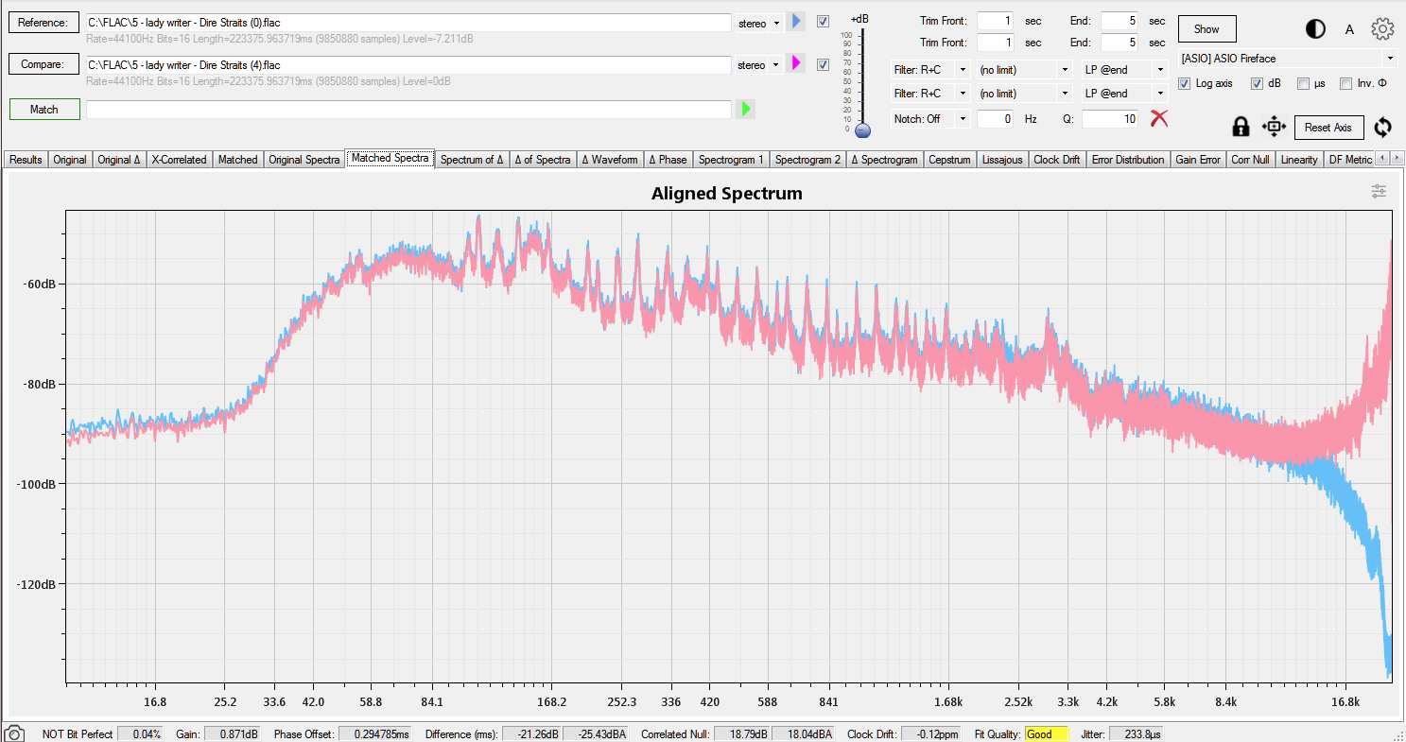This screenshot has height=742, width=1406.
Task: Click the Jitter 233.8µs value
Action: (x=1136, y=734)
